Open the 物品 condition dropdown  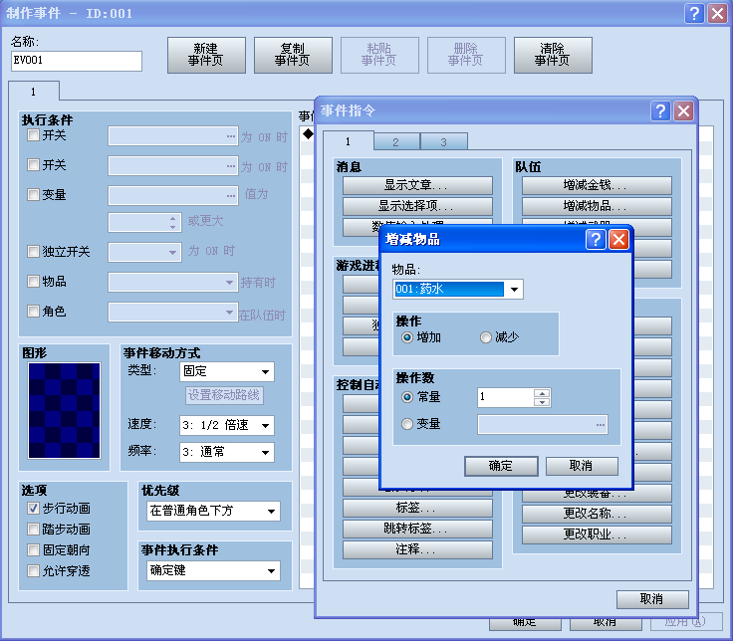173,283
